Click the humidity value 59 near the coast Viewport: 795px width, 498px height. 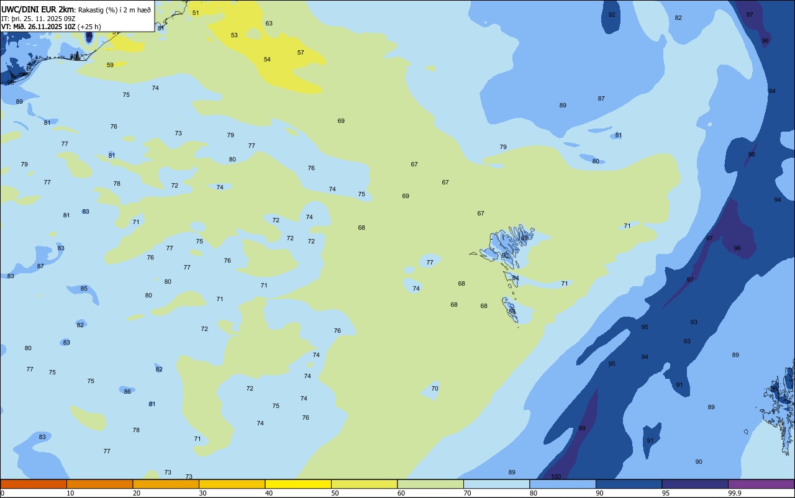point(110,65)
